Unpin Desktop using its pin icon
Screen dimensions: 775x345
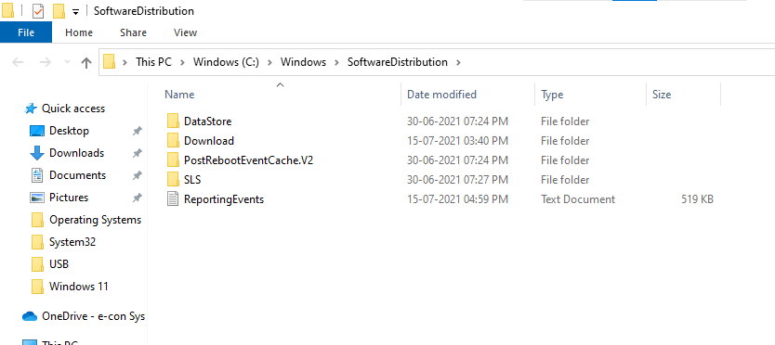pyautogui.click(x=137, y=131)
